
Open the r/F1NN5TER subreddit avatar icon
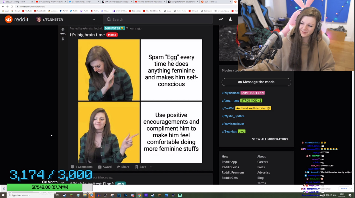click(x=39, y=20)
